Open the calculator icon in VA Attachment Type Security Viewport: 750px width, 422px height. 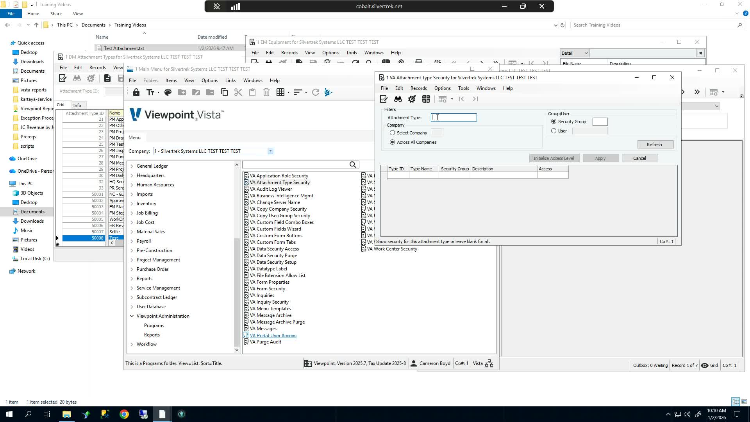click(x=426, y=99)
